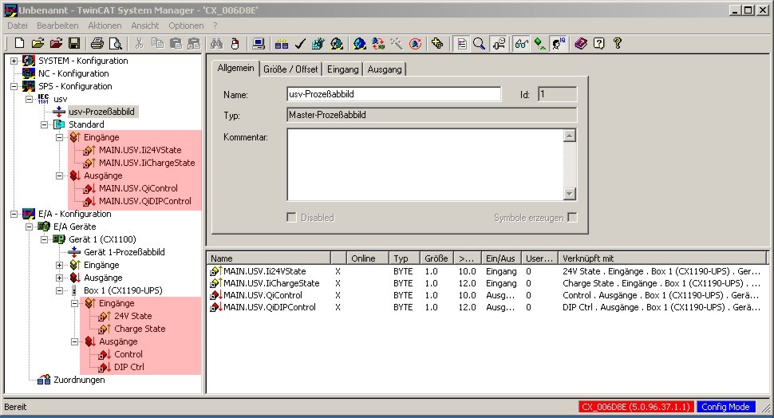Click the computer target system icon
The height and width of the screenshot is (418, 774).
pos(259,43)
